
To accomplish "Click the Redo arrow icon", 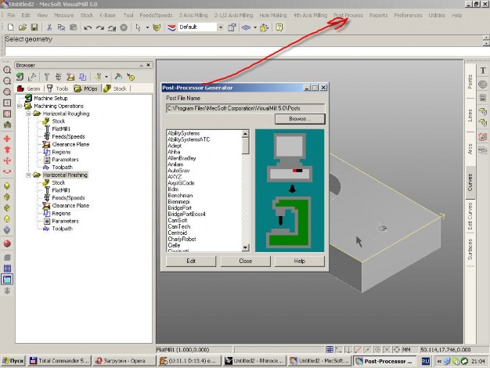I will click(100, 28).
